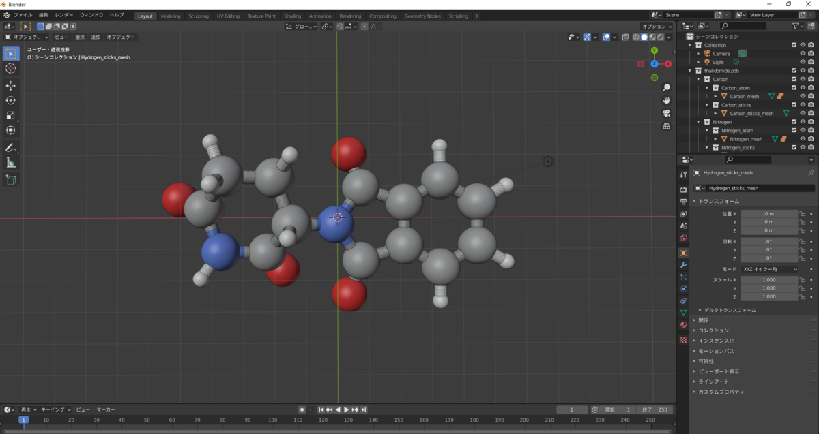819x434 pixels.
Task: Select the Select Box tool
Action: click(x=11, y=53)
